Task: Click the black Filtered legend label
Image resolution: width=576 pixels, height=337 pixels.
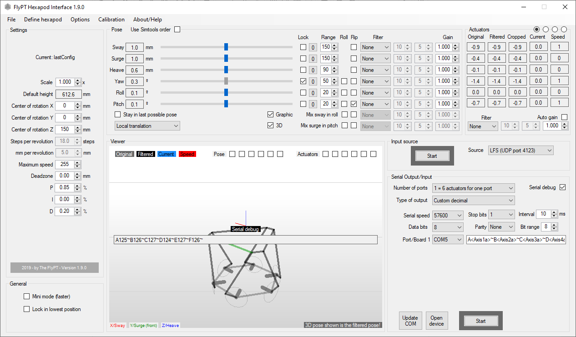Action: (x=145, y=154)
